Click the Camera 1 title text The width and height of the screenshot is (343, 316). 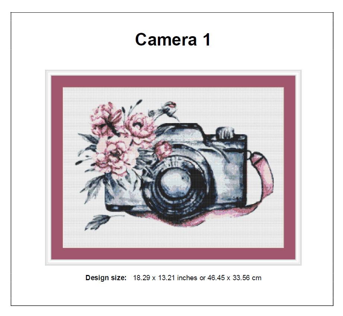click(173, 40)
